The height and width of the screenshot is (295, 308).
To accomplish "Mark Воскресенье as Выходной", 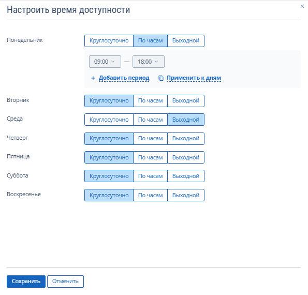I will [x=186, y=195].
